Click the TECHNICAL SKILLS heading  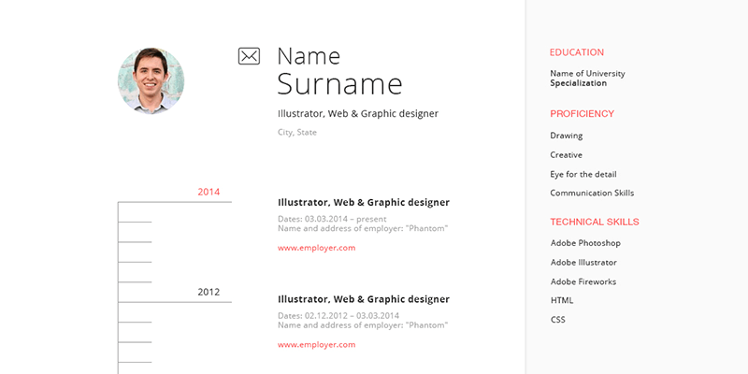(595, 223)
